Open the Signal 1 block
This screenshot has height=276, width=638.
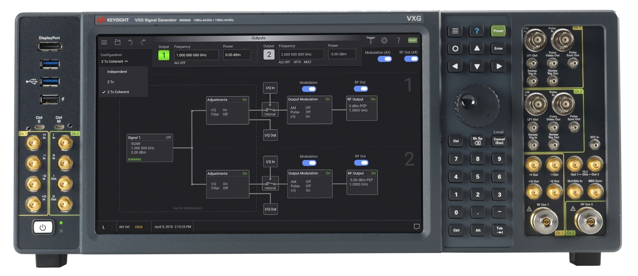point(150,148)
